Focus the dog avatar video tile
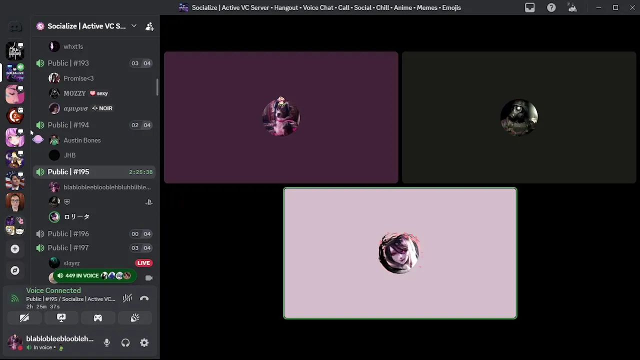The height and width of the screenshot is (360, 640). coord(281,117)
